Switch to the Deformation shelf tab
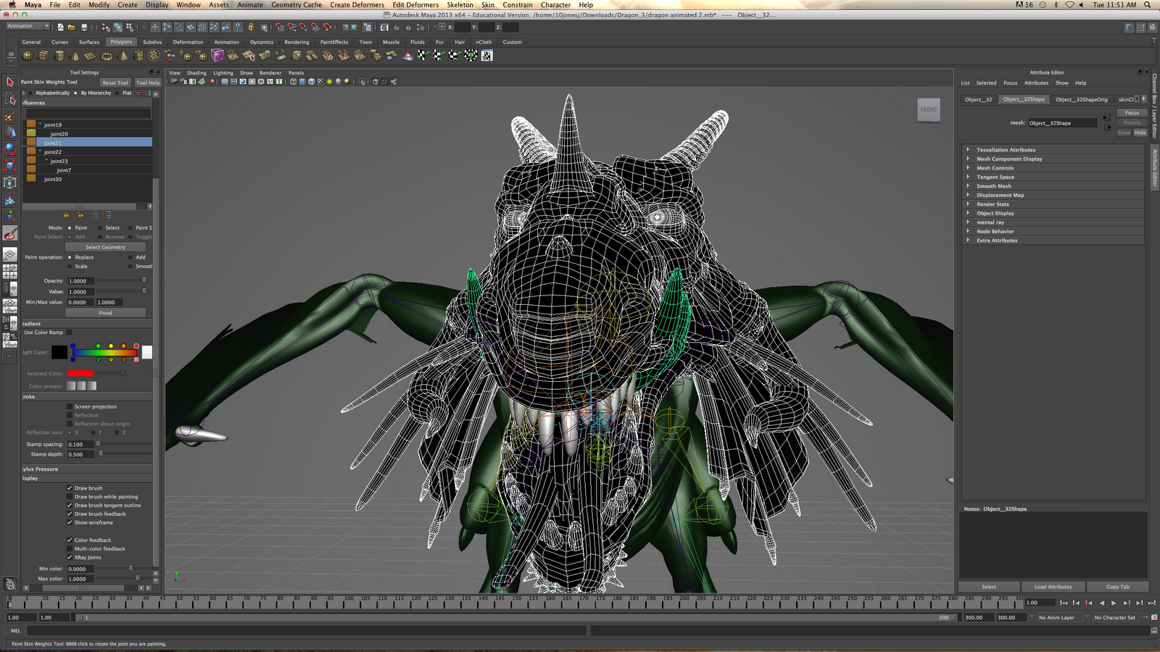 pos(188,42)
